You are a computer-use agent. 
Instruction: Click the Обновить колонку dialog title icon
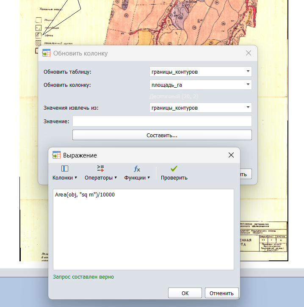pos(47,53)
